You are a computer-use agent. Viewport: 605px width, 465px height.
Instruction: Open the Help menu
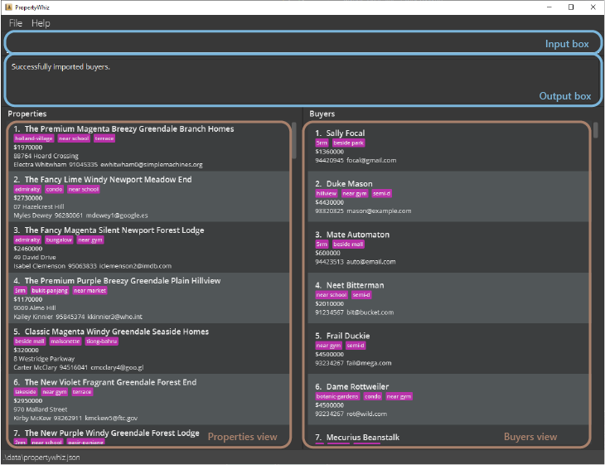[41, 23]
